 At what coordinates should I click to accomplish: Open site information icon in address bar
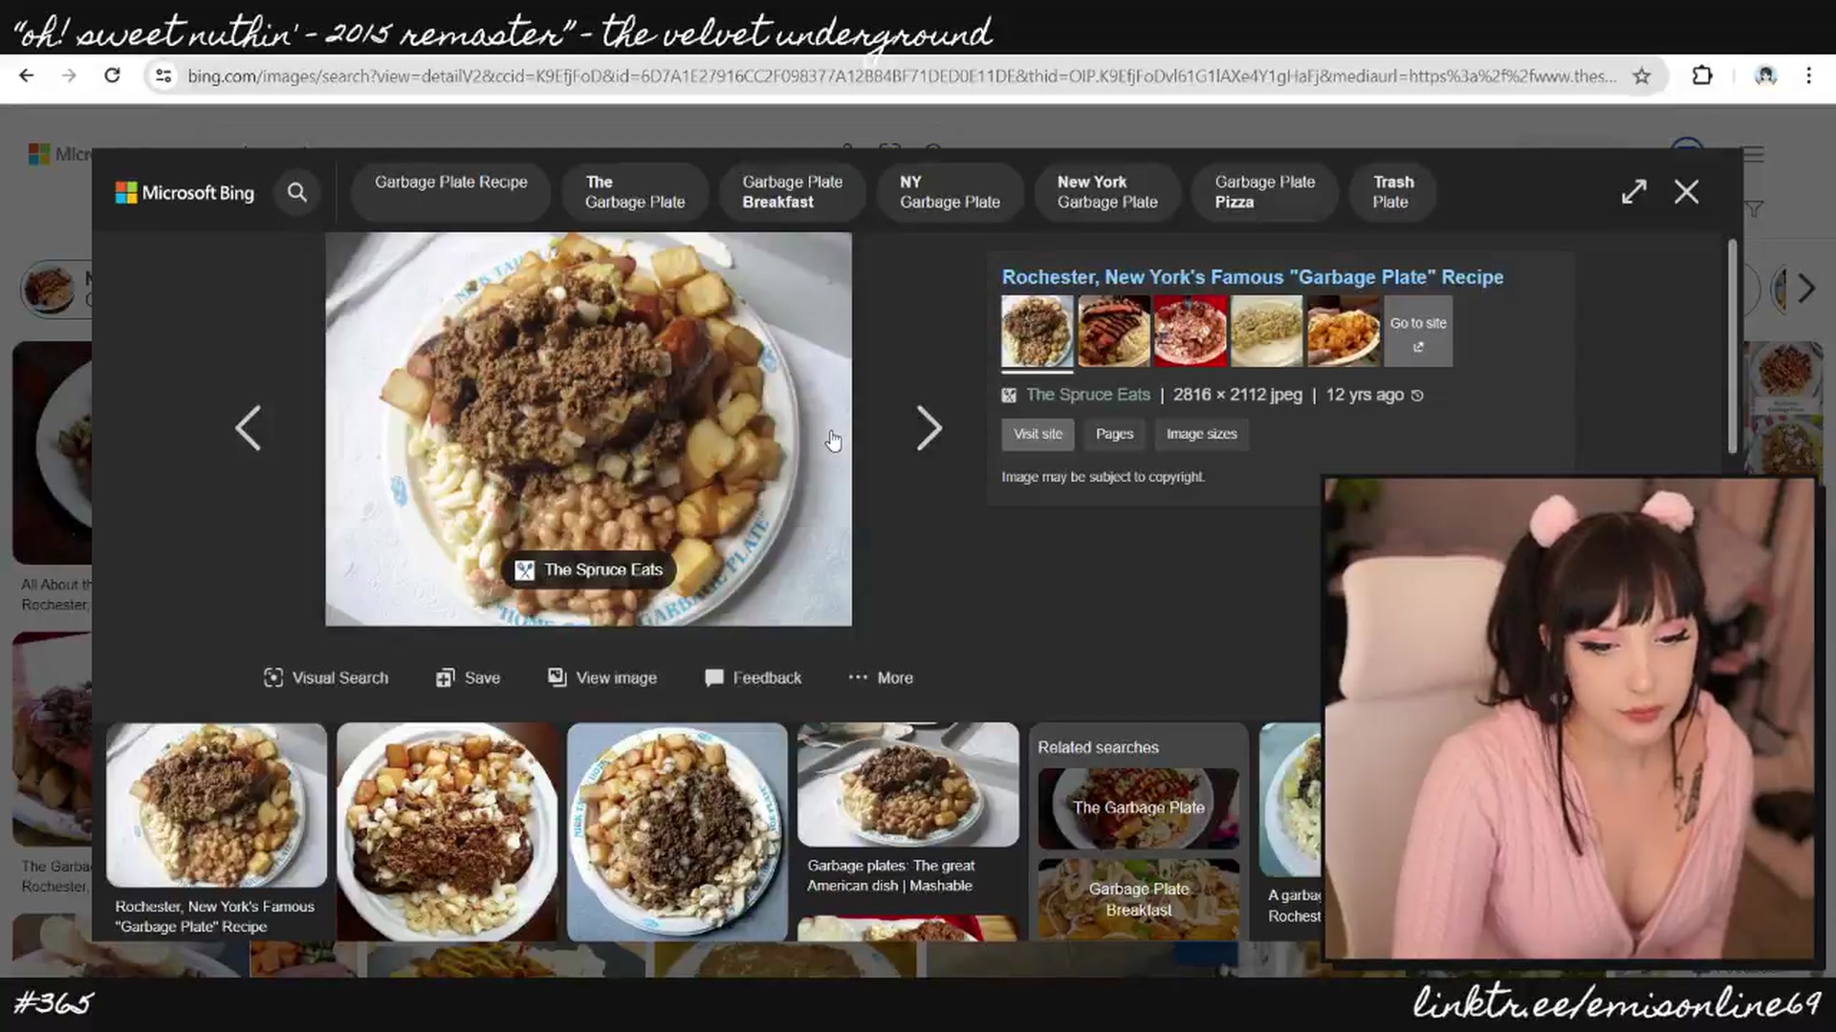(x=164, y=75)
